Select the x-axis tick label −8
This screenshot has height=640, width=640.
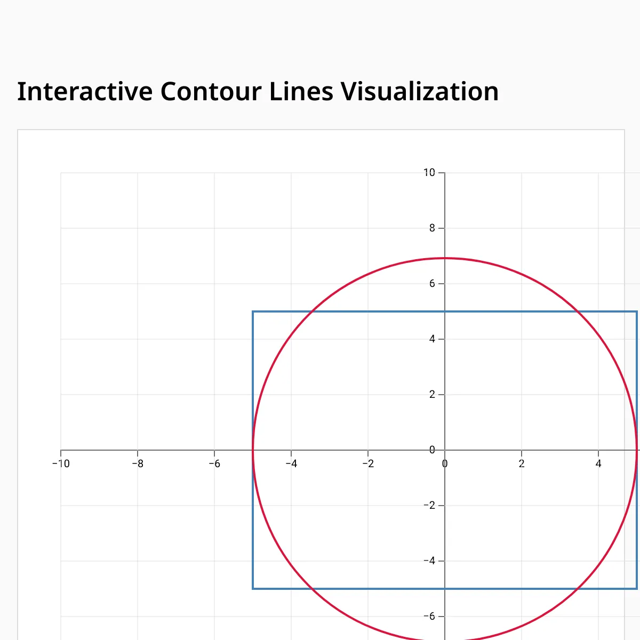pyautogui.click(x=138, y=464)
